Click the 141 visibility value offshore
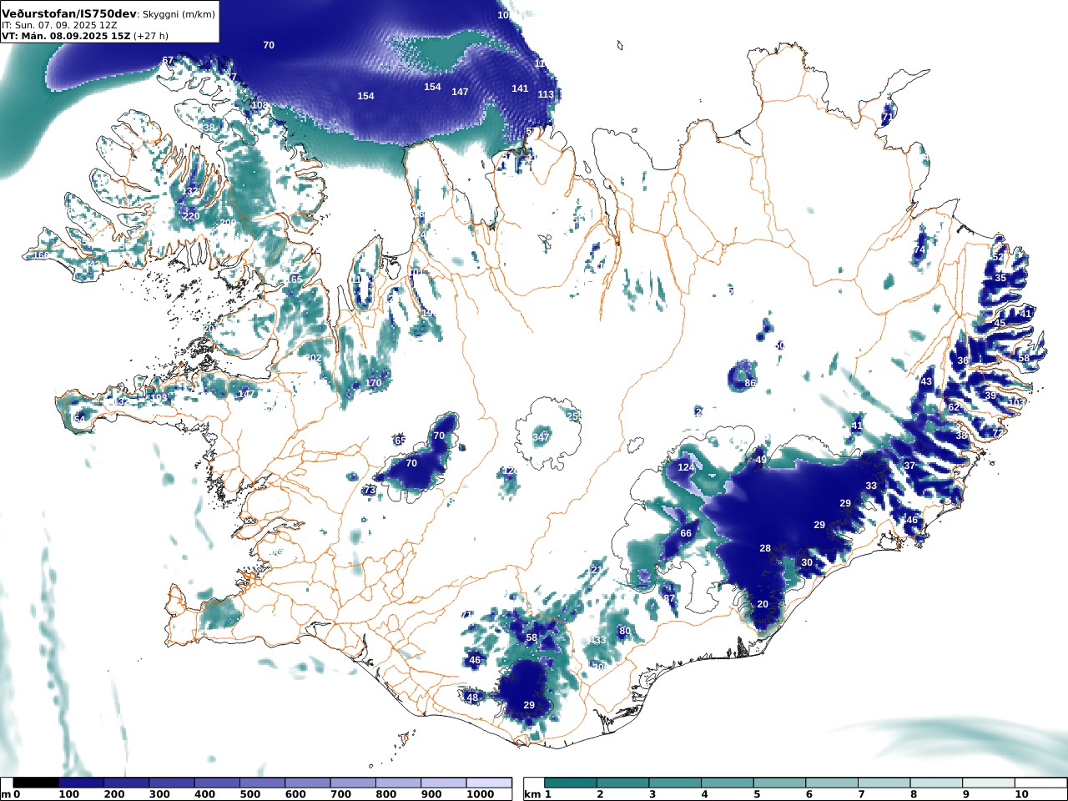This screenshot has height=801, width=1068. (x=520, y=88)
